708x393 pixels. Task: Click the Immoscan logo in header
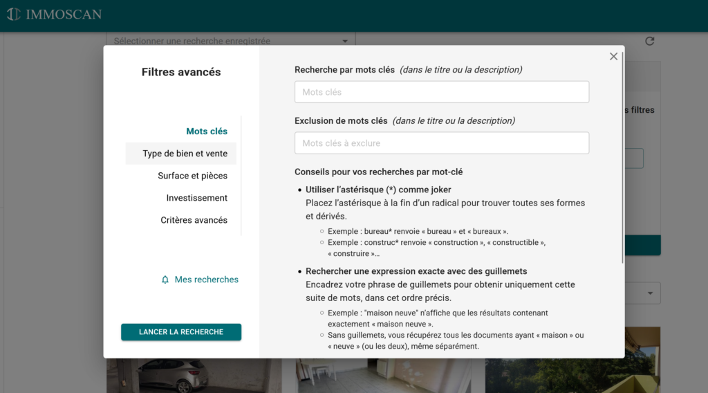[x=54, y=15]
